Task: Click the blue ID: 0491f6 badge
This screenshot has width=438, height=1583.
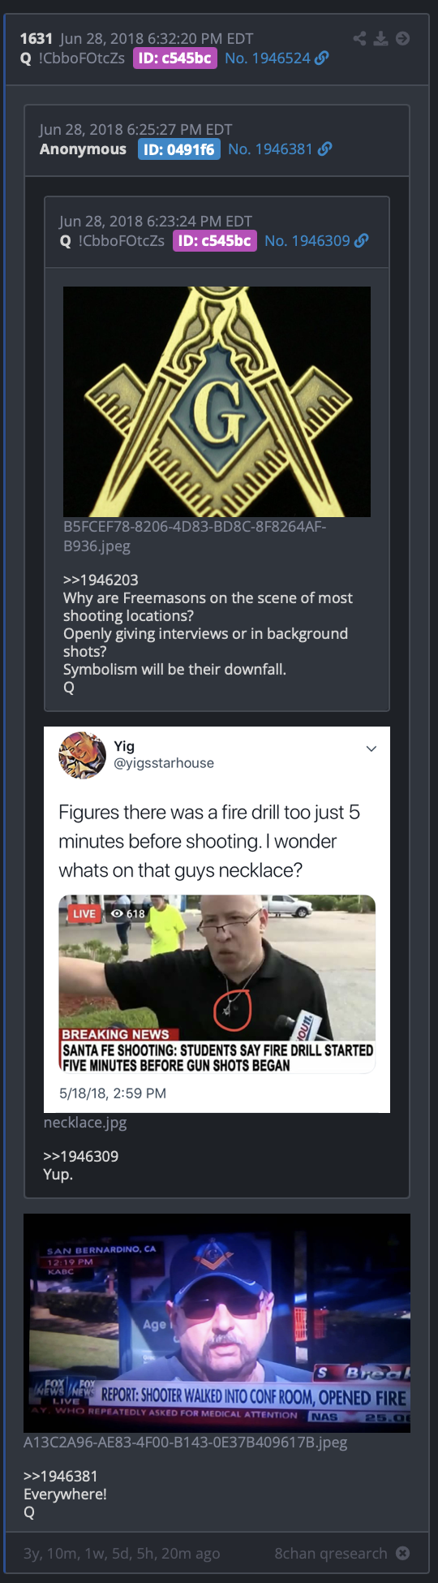Action: (179, 149)
